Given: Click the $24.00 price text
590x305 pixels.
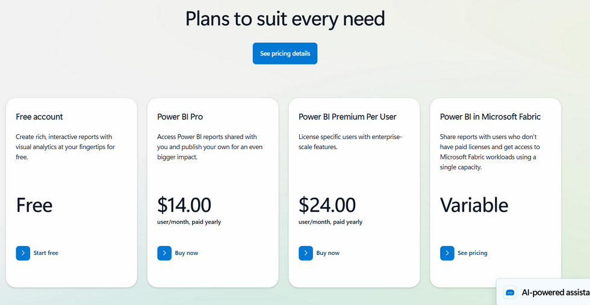Looking at the screenshot, I should tap(327, 205).
